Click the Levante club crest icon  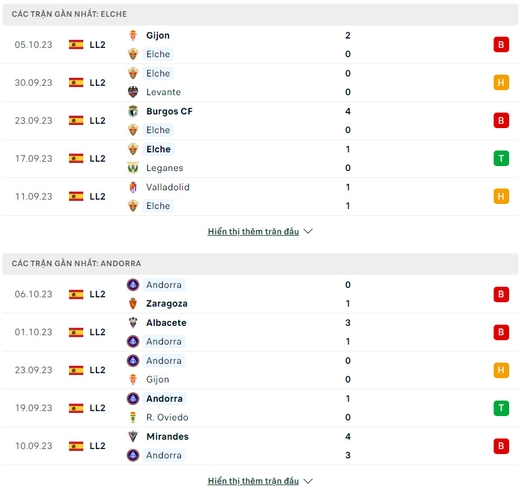pos(133,92)
